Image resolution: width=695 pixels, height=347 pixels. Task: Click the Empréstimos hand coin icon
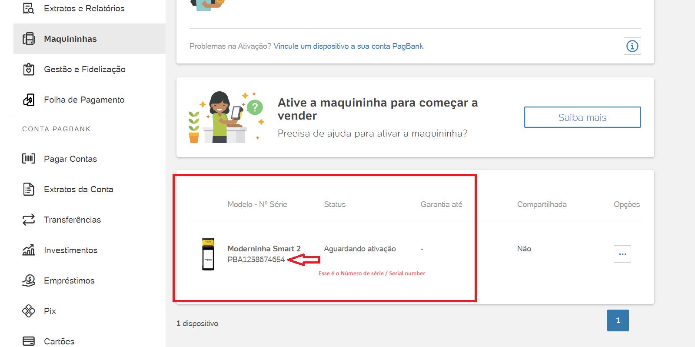tap(29, 280)
